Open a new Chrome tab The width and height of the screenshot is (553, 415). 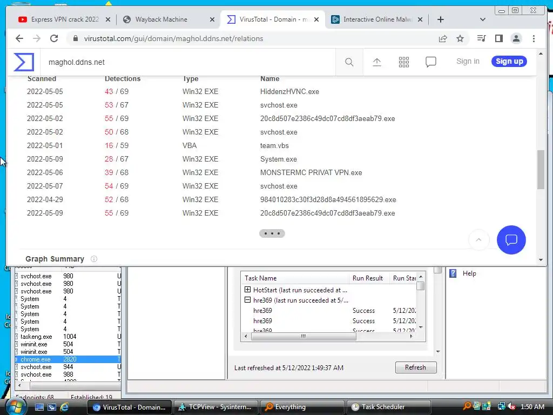point(441,19)
